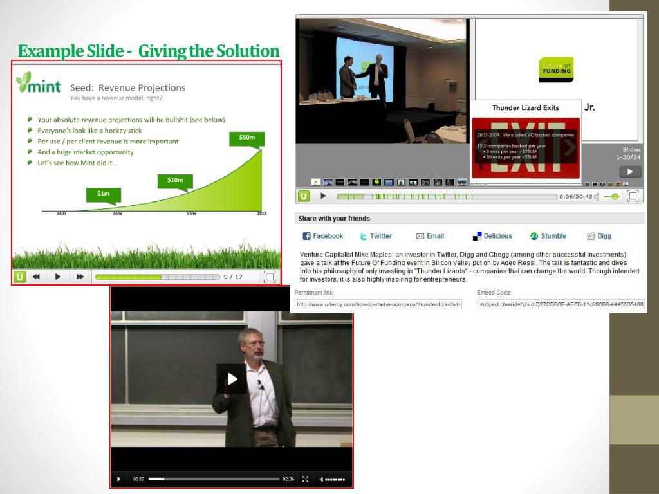This screenshot has width=659, height=494.
Task: Click the presentation video of two speakers
Action: pos(381,80)
